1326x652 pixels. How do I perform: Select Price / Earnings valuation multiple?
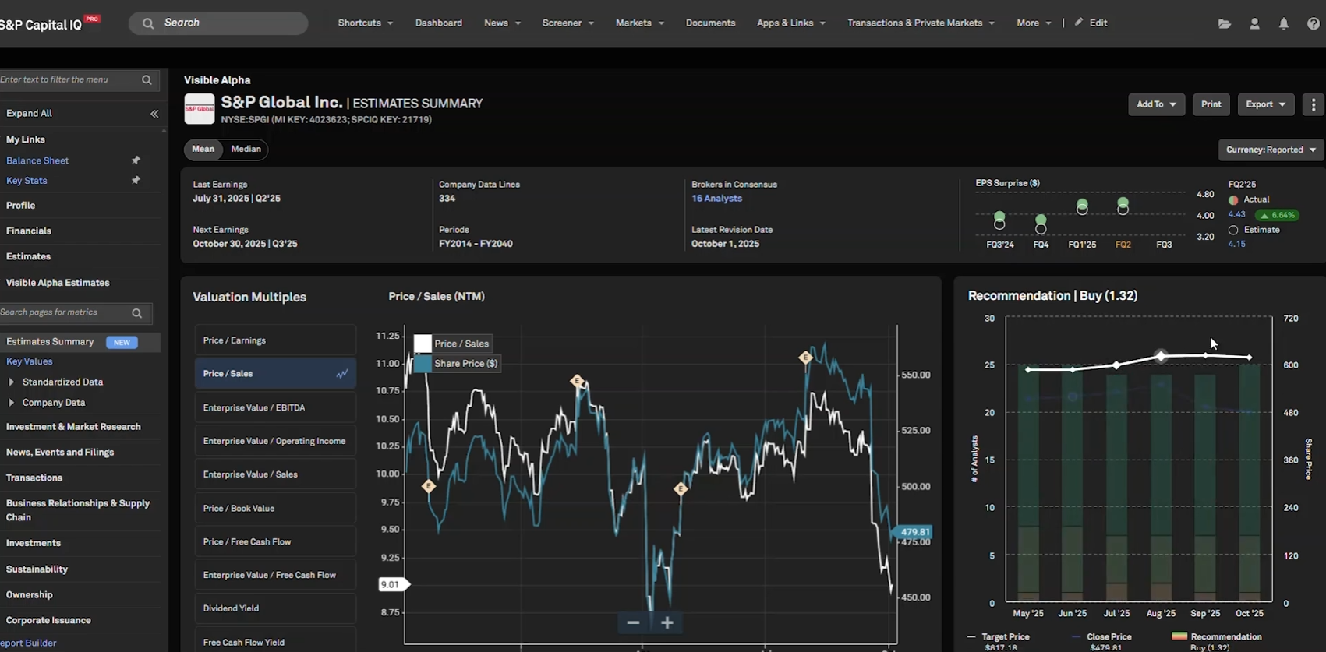[x=275, y=340]
